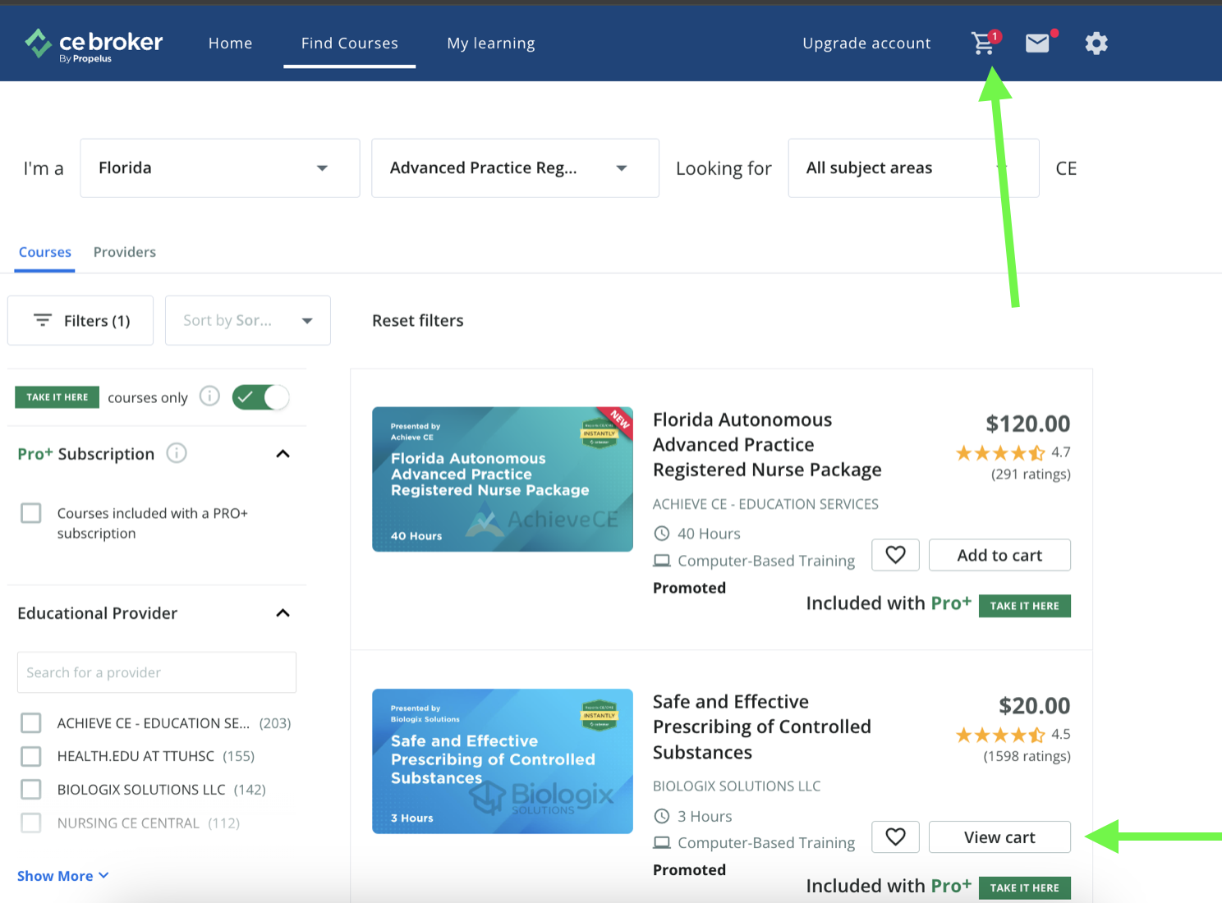
Task: Open the shopping cart icon
Action: click(x=983, y=43)
